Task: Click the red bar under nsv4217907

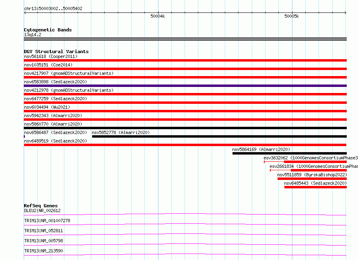Action: point(185,77)
